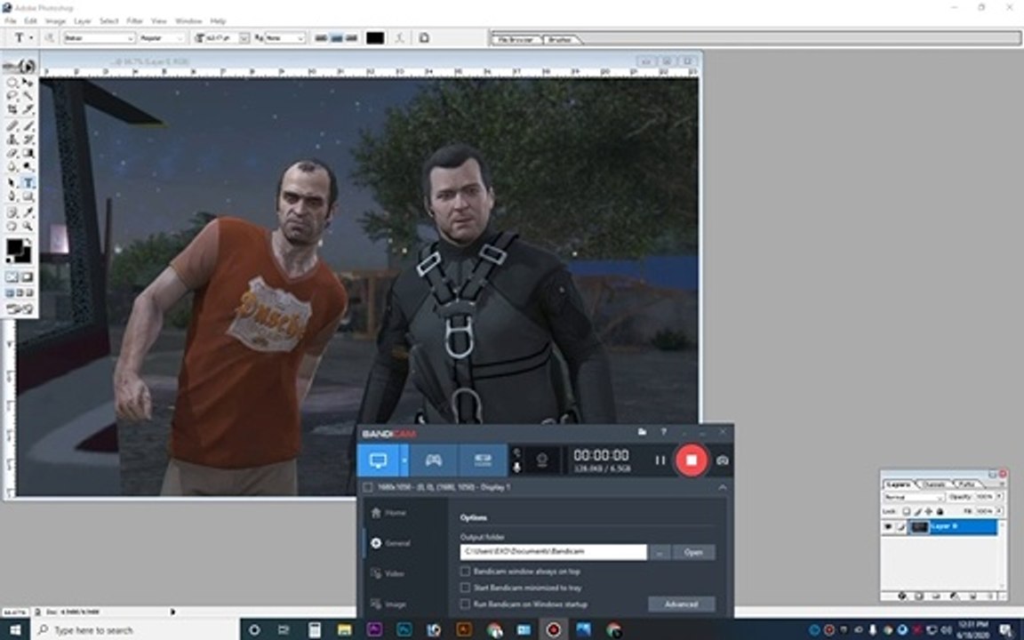This screenshot has height=640, width=1024.
Task: Select the Clone Stamp tool
Action: point(12,139)
